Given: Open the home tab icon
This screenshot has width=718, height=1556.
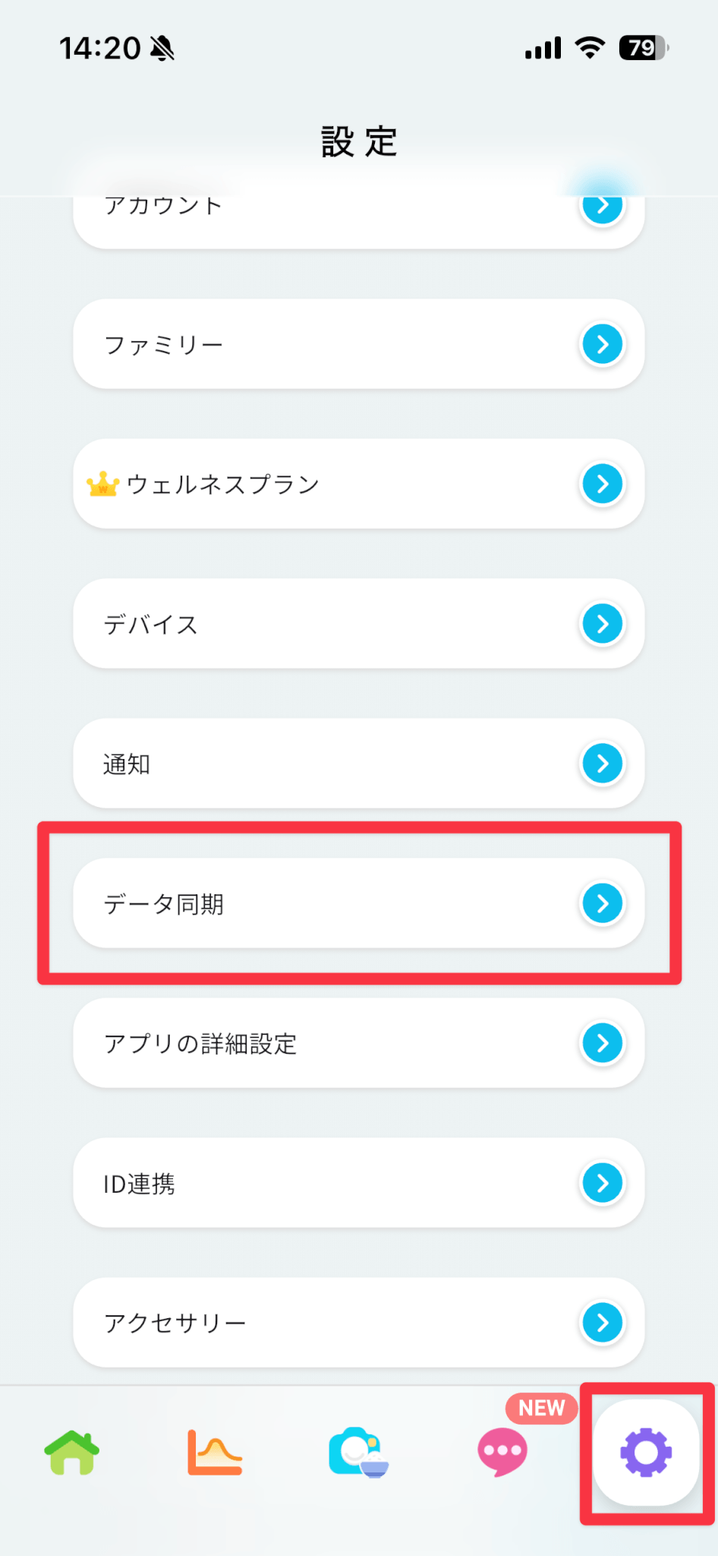Looking at the screenshot, I should click(x=72, y=1452).
